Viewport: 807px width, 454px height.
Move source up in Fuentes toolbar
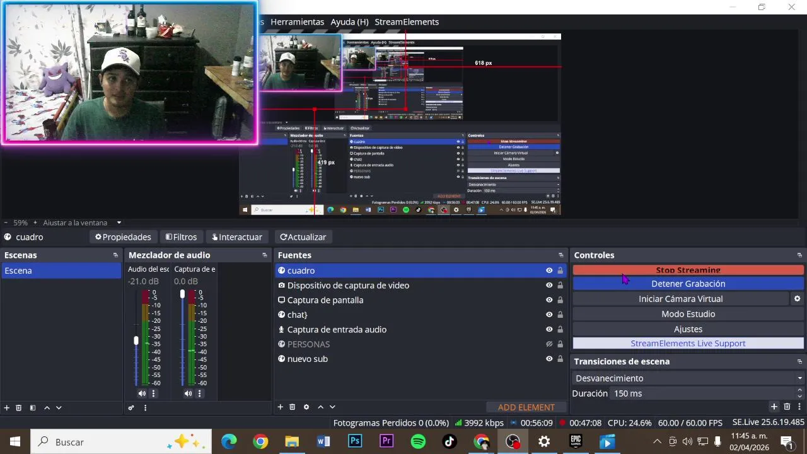[x=320, y=407]
